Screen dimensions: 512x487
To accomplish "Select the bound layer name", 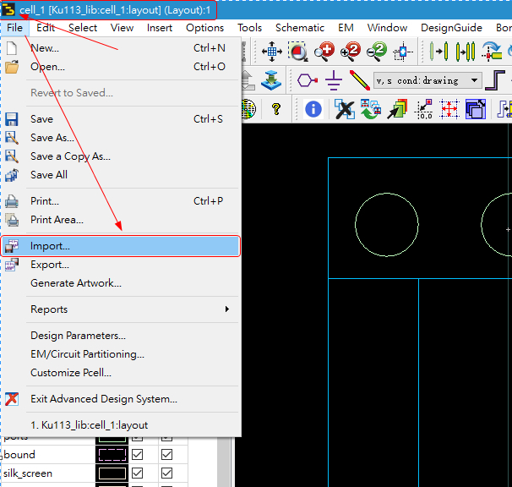I will (19, 455).
